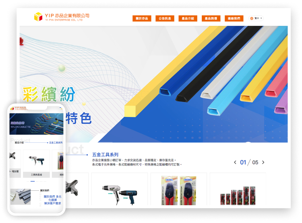Click the colorful cable duct hero banner

point(154,84)
